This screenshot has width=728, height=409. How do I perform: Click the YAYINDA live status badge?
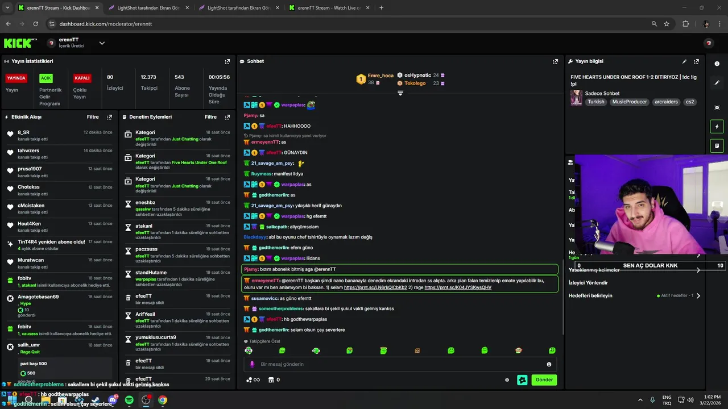[x=16, y=78]
